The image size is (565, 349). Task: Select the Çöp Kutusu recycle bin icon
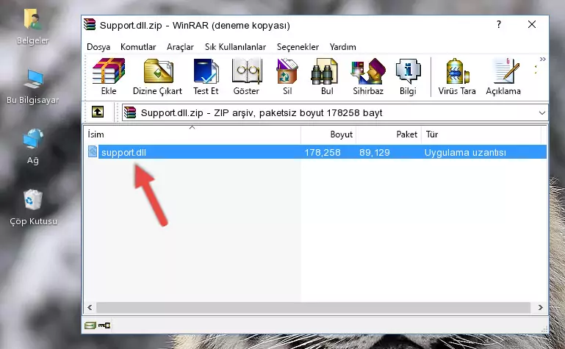click(x=33, y=199)
